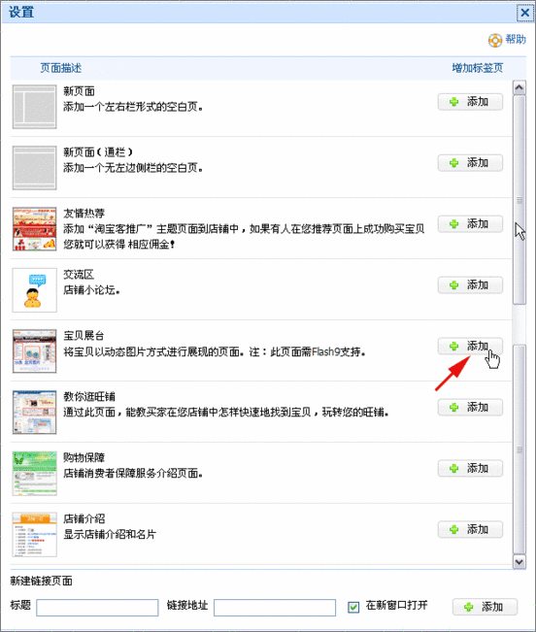Image resolution: width=536 pixels, height=632 pixels.
Task: Close the 设置 dialog
Action: click(x=524, y=13)
